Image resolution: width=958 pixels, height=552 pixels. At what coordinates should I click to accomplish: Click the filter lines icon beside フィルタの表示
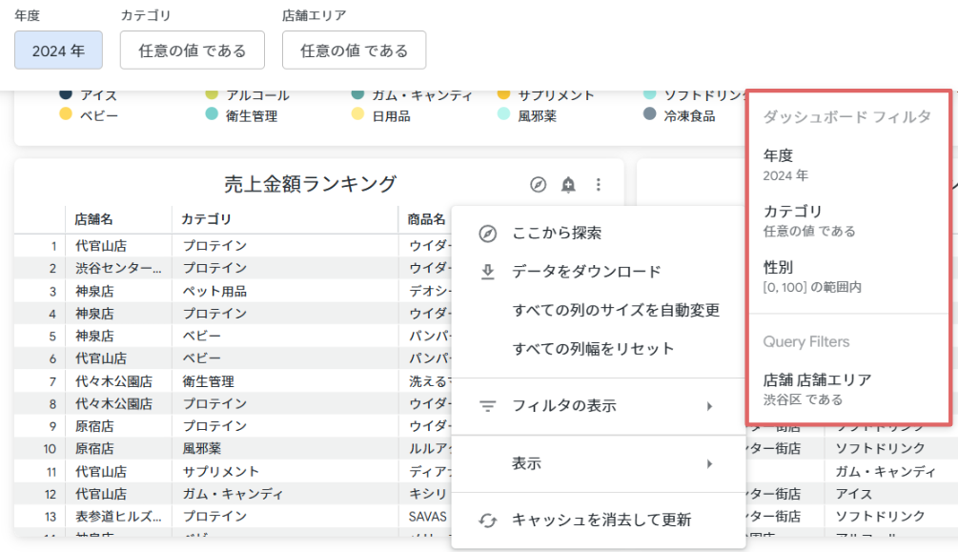[x=487, y=406]
